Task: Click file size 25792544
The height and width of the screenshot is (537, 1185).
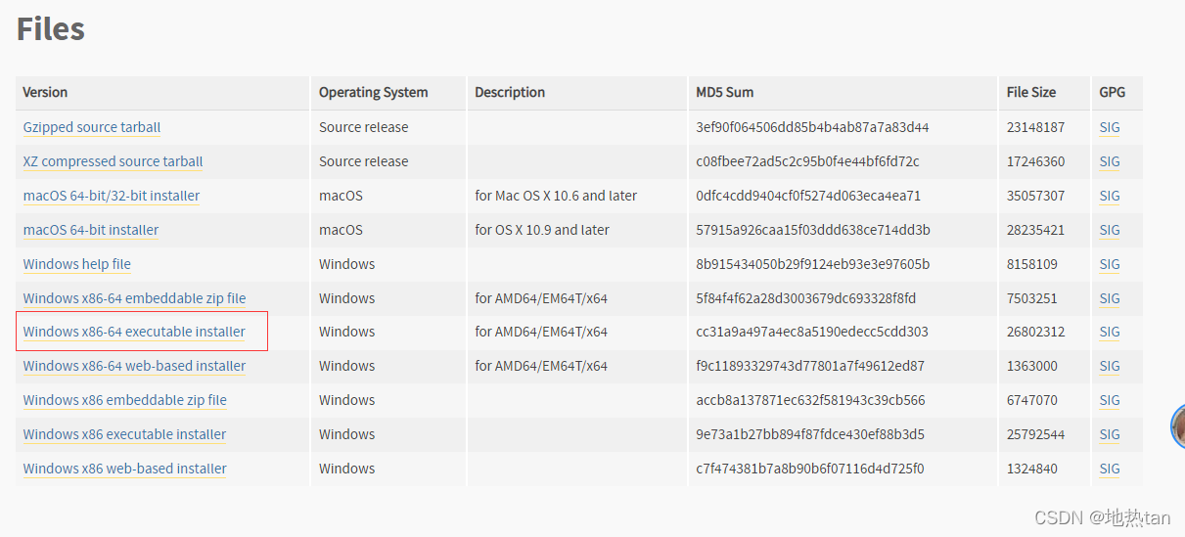Action: pyautogui.click(x=1035, y=434)
